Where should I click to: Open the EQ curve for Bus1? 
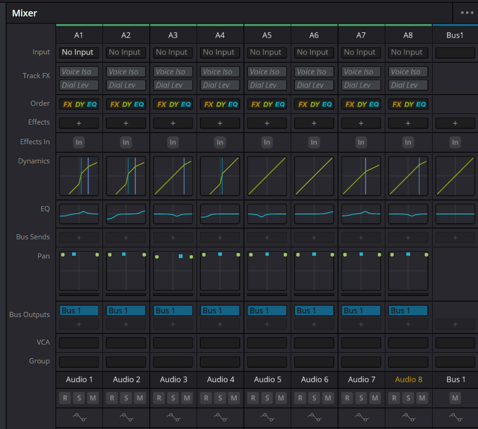pos(455,214)
